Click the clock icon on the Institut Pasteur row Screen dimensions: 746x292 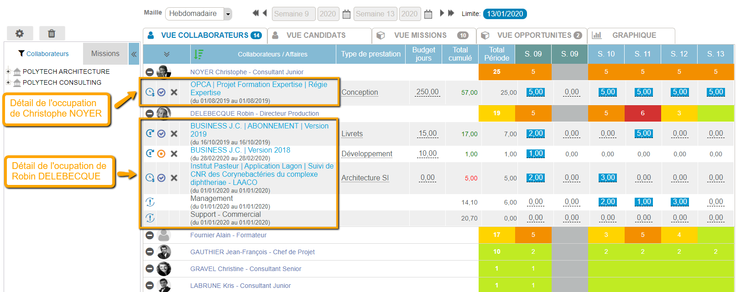(150, 178)
